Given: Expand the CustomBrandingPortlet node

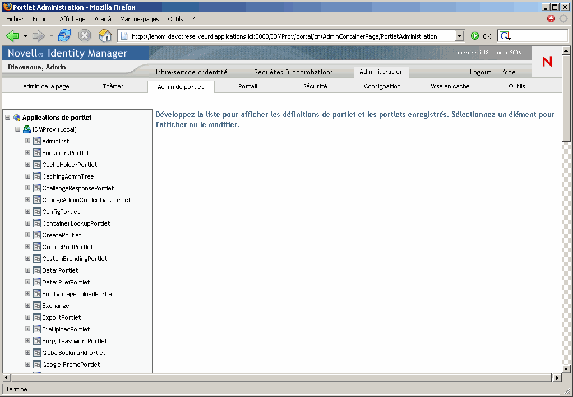Looking at the screenshot, I should tap(28, 258).
